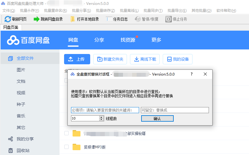Click the refresh webpage icon (刷新网页)
The height and width of the screenshot is (155, 249).
(x=8, y=19)
